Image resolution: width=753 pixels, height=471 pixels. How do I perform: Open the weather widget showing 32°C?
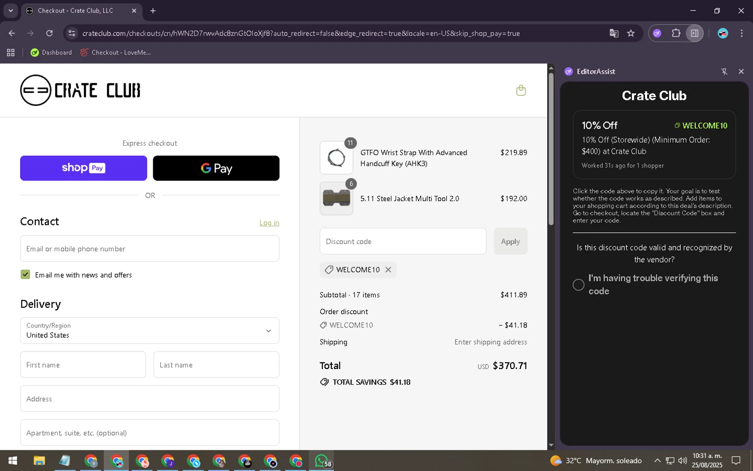pos(596,460)
